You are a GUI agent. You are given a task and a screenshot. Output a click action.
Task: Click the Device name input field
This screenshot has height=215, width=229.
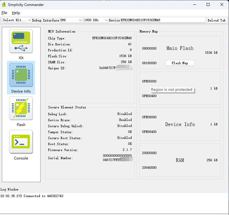163,20
